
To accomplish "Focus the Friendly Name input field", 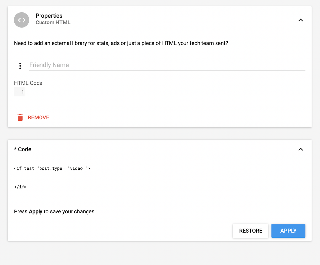I will point(167,65).
